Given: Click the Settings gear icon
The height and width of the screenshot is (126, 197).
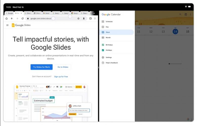Looking at the screenshot, I should pos(103,57).
